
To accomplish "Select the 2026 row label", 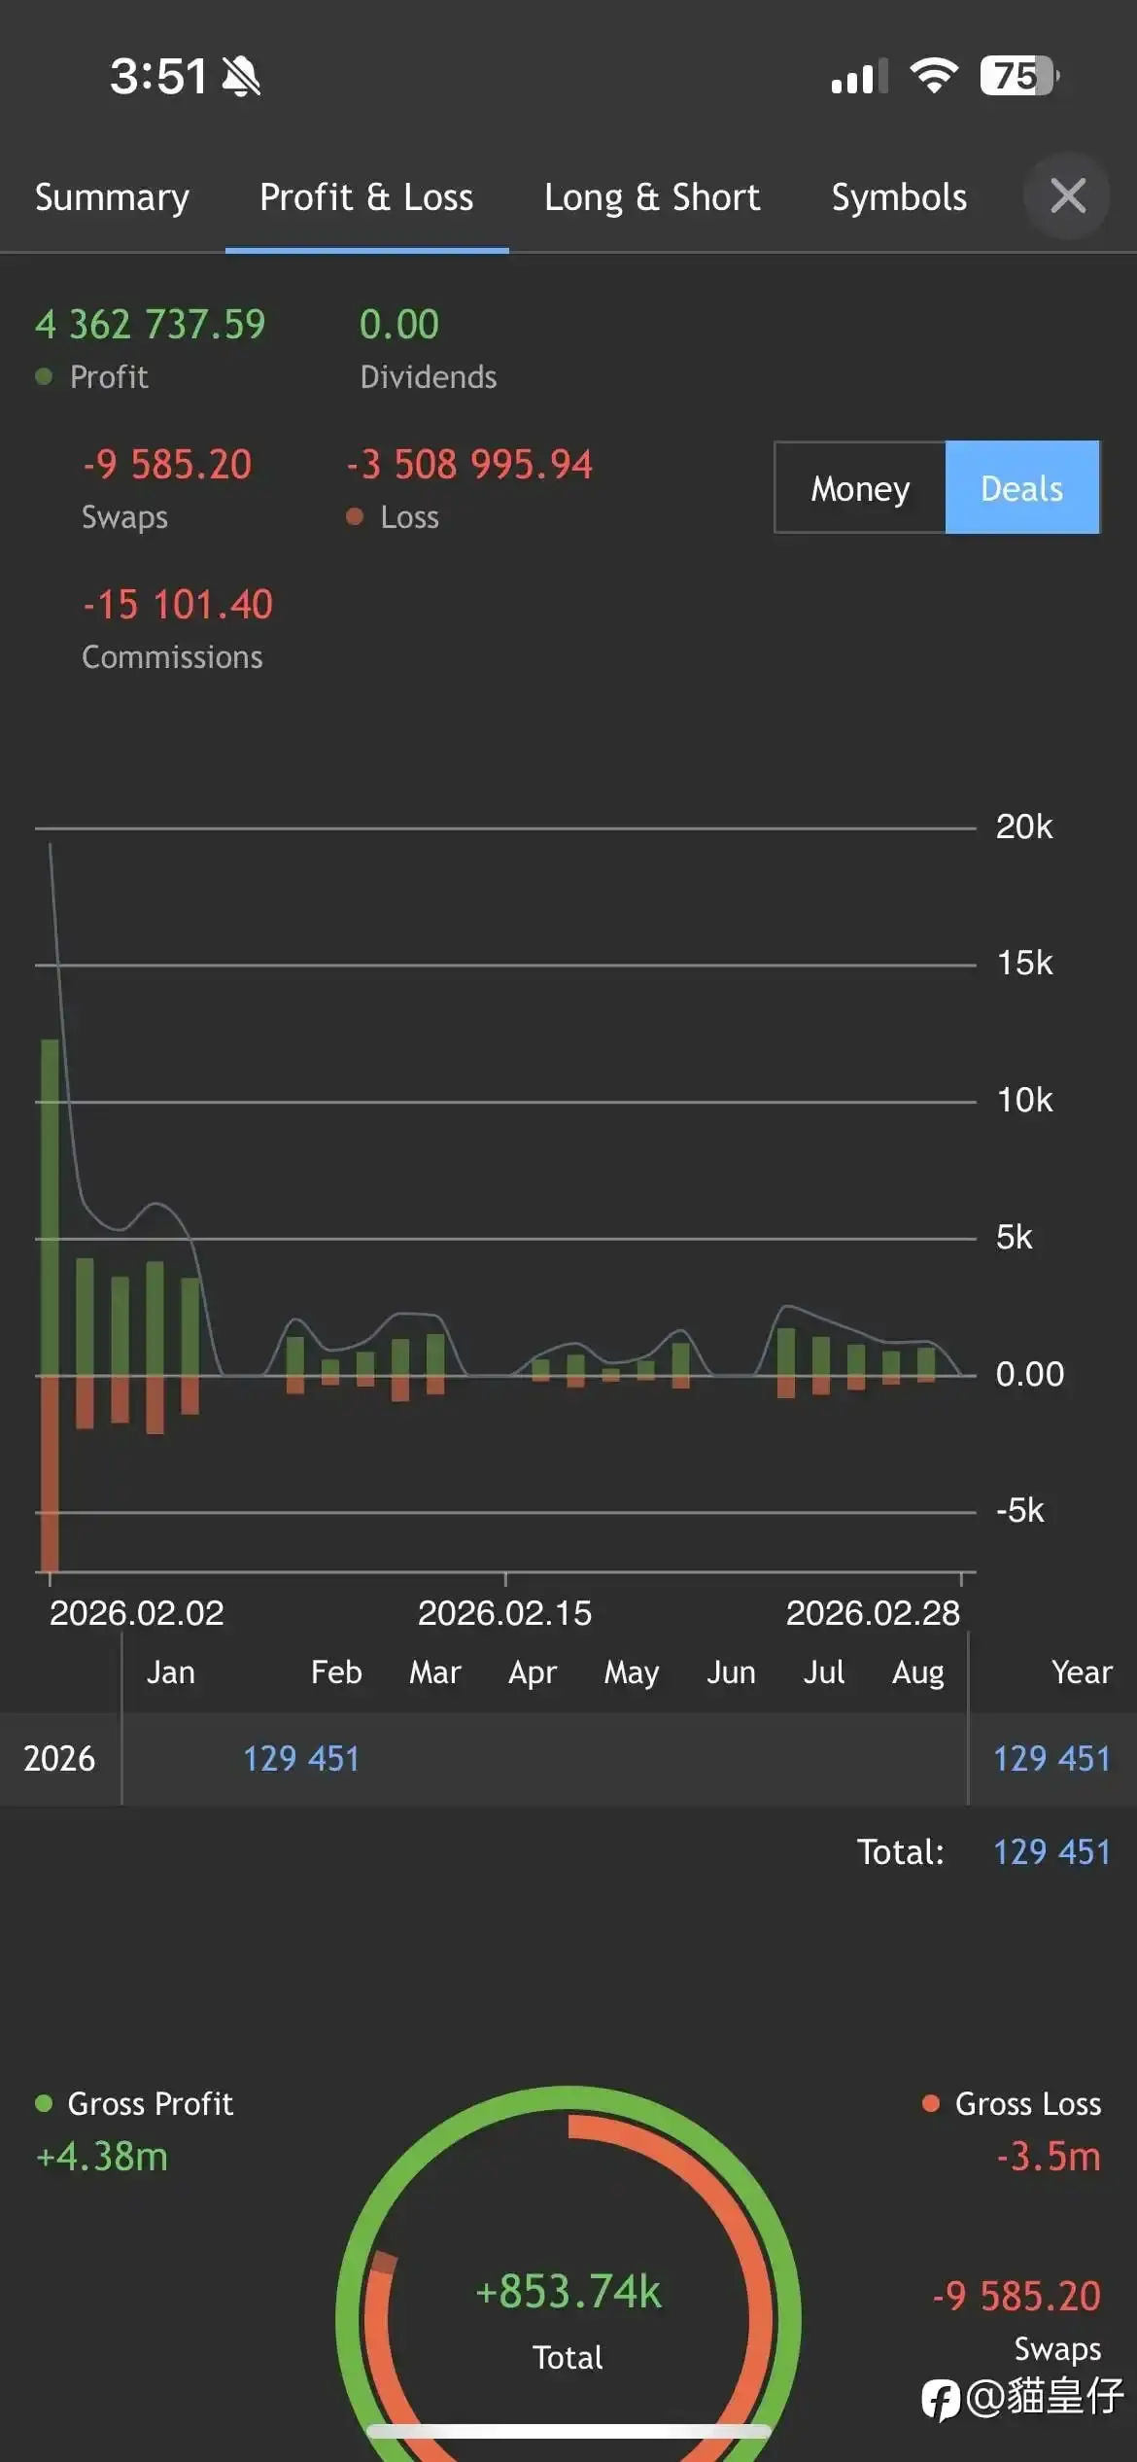I will point(59,1758).
